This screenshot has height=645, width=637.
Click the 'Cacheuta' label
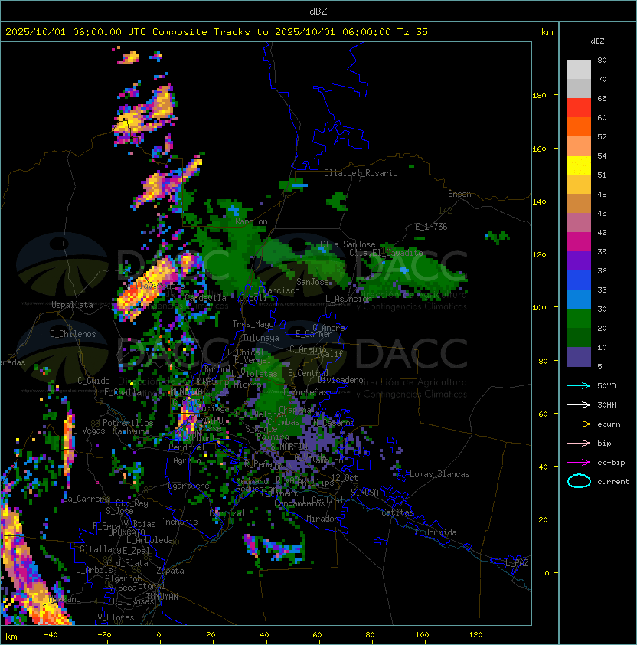pyautogui.click(x=131, y=431)
